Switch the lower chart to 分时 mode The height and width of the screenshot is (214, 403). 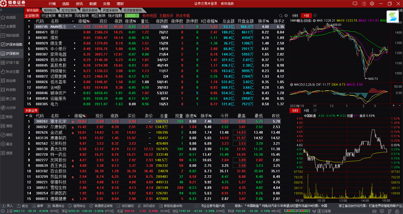[x=295, y=111]
